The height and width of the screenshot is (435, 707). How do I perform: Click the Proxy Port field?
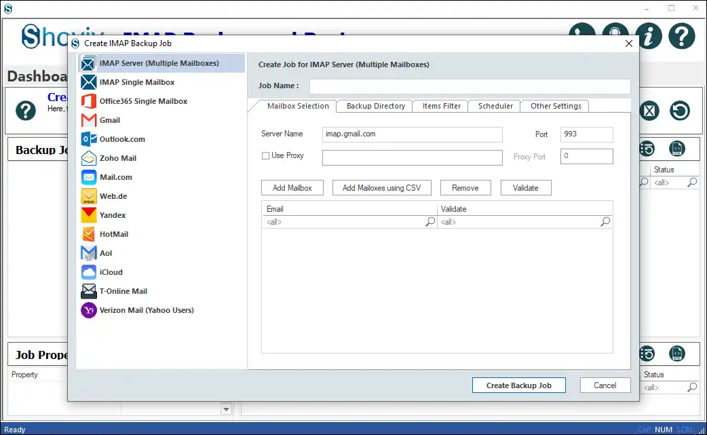pos(587,156)
